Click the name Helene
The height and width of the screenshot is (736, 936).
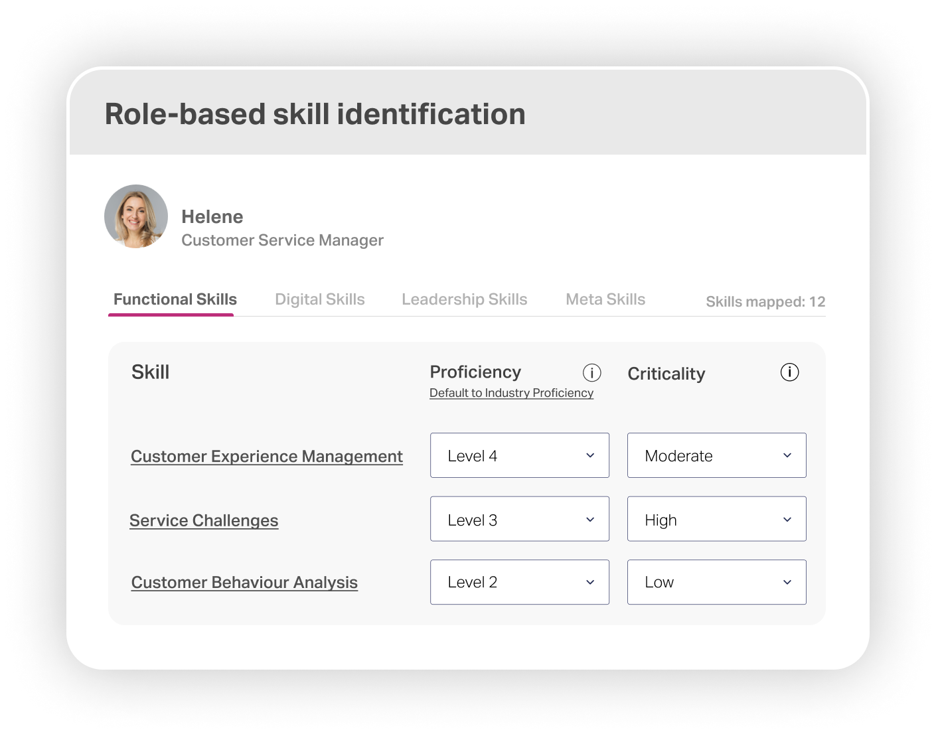(212, 216)
